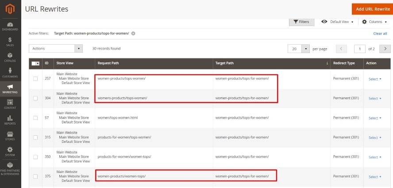Open the Marketing sidebar menu
Image resolution: width=393 pixels, height=188 pixels.
click(10, 89)
